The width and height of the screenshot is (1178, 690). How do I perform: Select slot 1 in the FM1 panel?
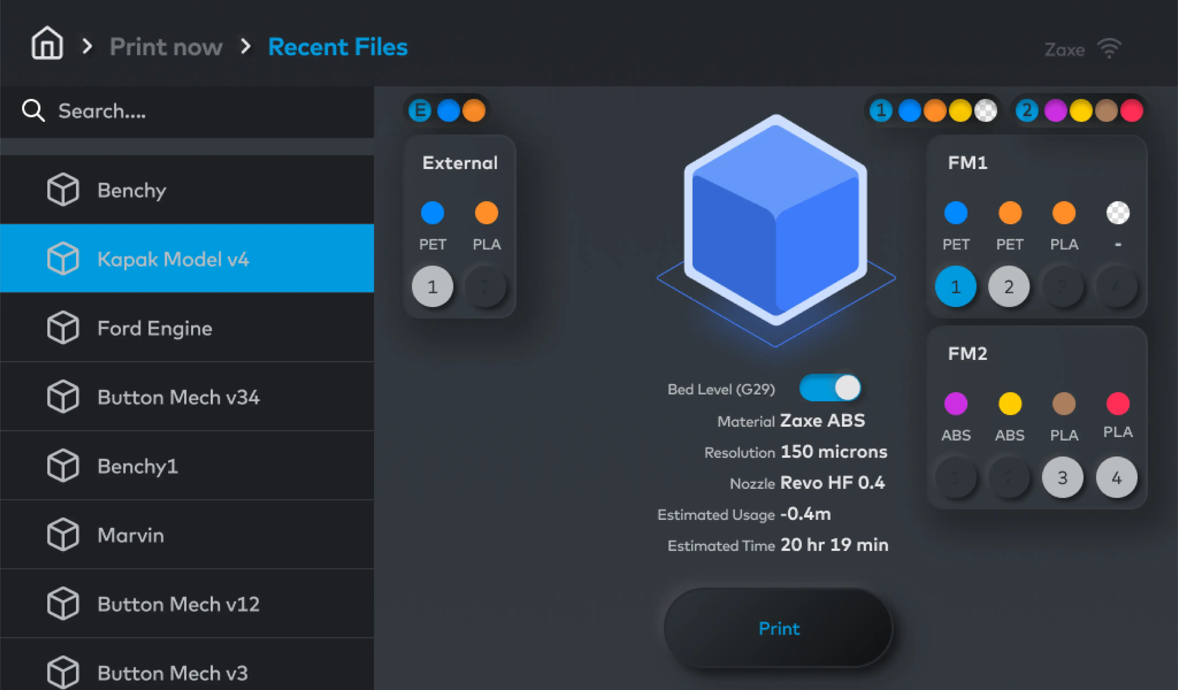(x=956, y=286)
